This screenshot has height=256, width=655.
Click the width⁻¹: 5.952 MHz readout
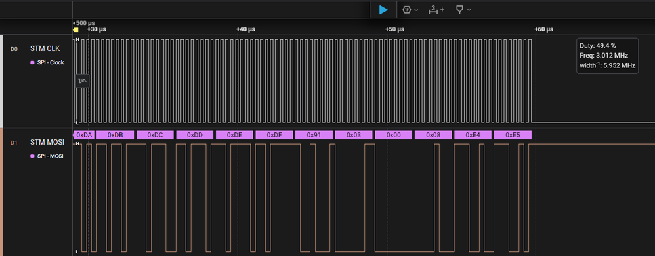pos(607,65)
